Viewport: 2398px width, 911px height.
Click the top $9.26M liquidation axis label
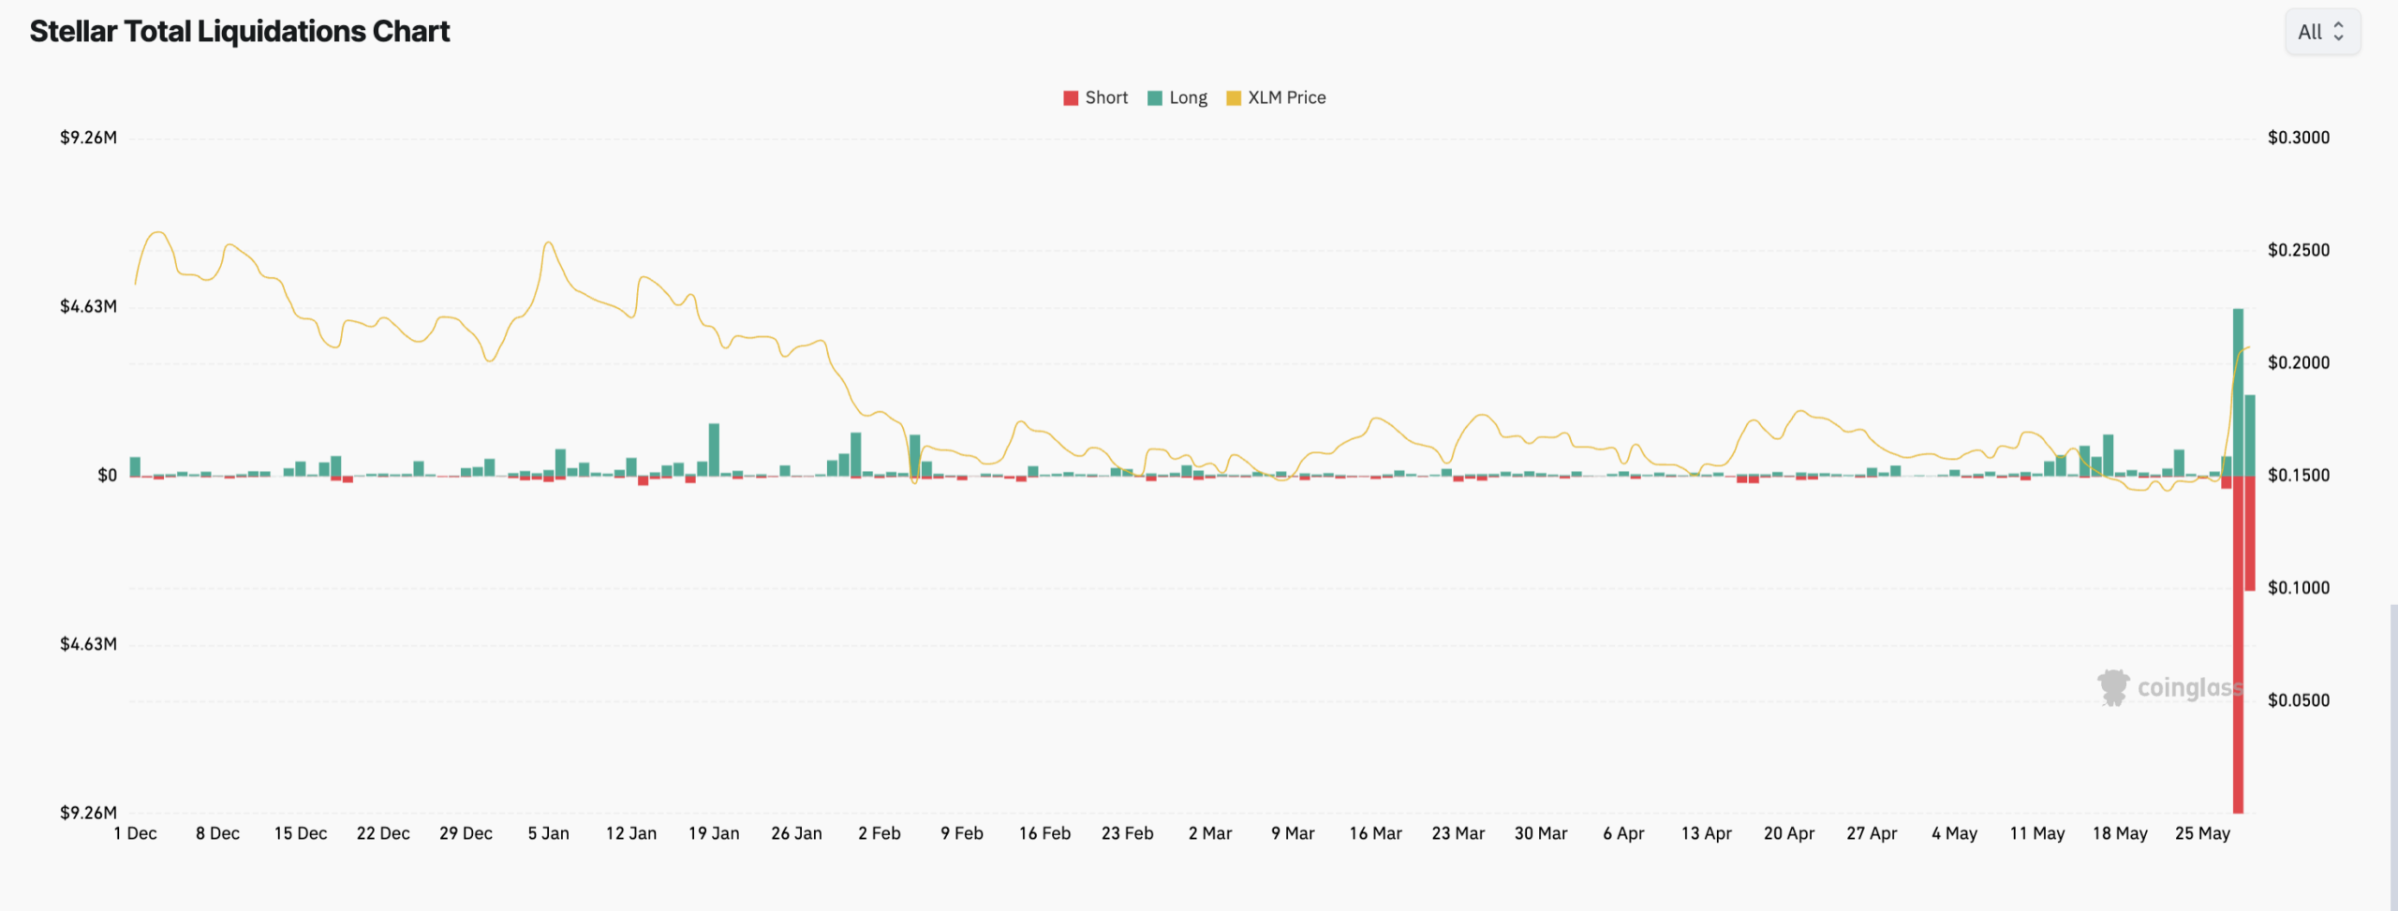coord(88,138)
